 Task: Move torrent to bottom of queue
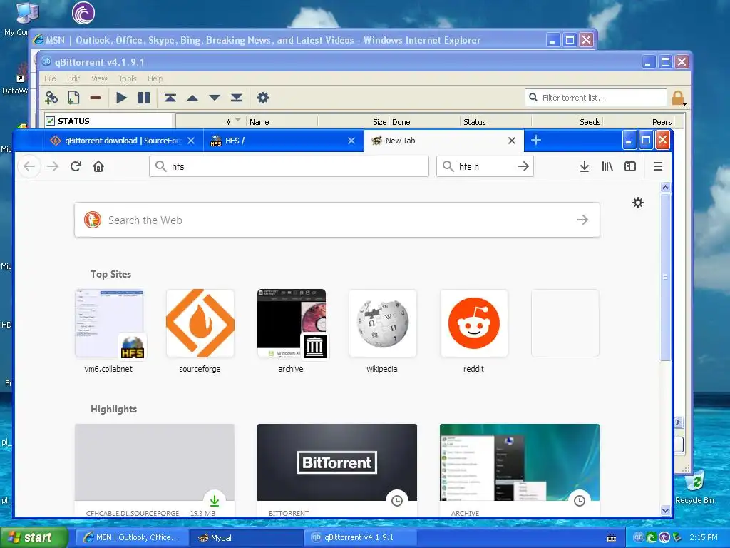point(237,98)
